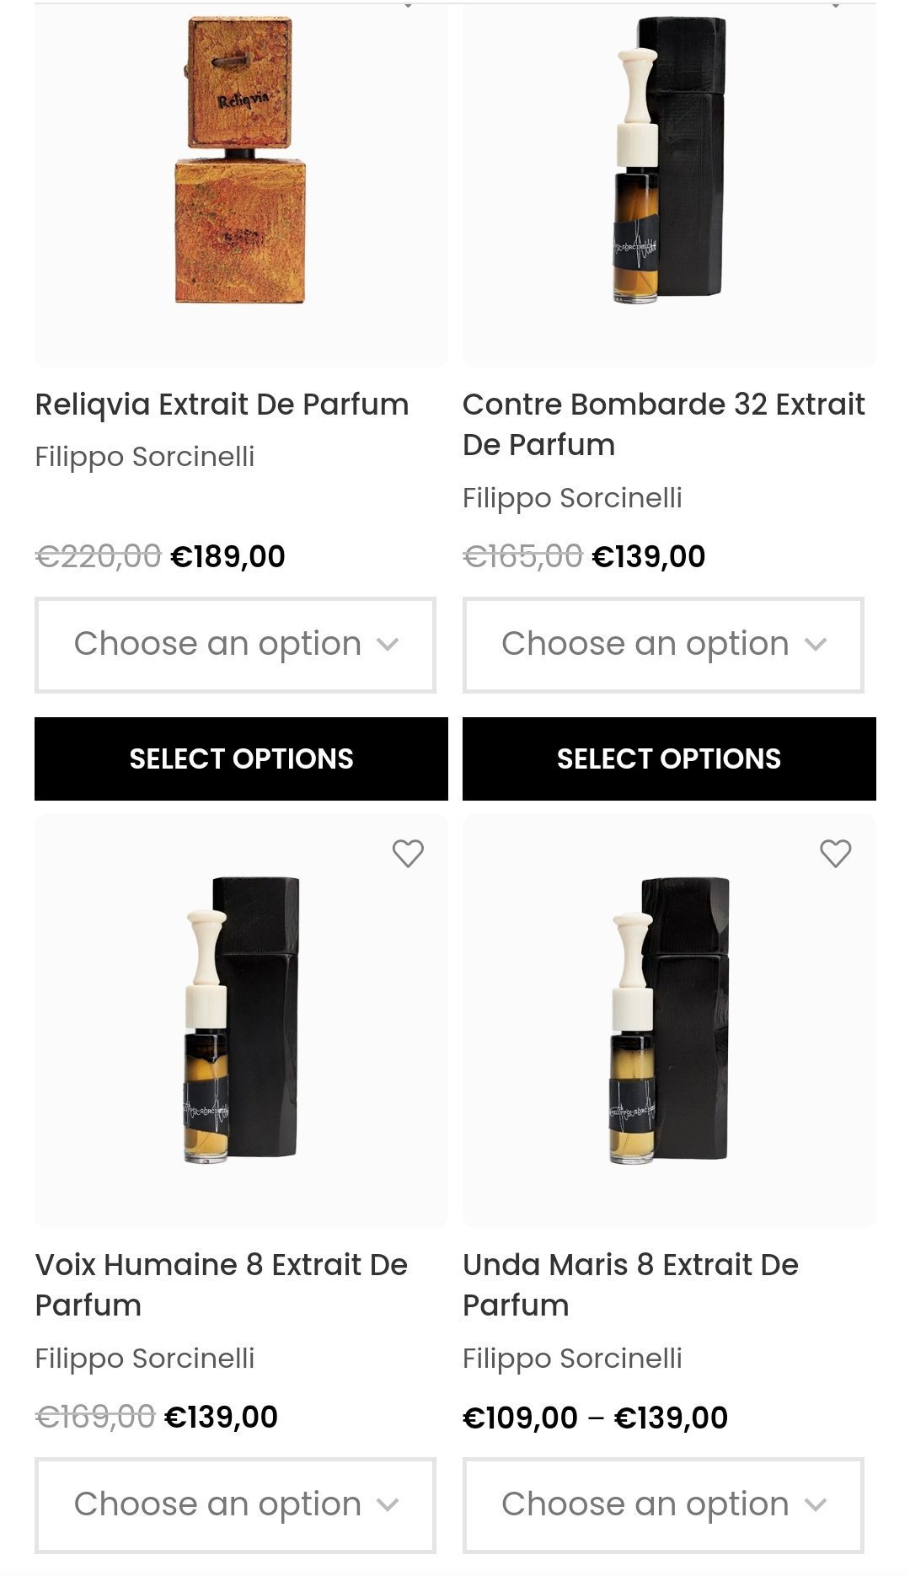Open Reliqvia Extrait De Parfum title link
Image resolution: width=910 pixels, height=1576 pixels.
(x=222, y=405)
